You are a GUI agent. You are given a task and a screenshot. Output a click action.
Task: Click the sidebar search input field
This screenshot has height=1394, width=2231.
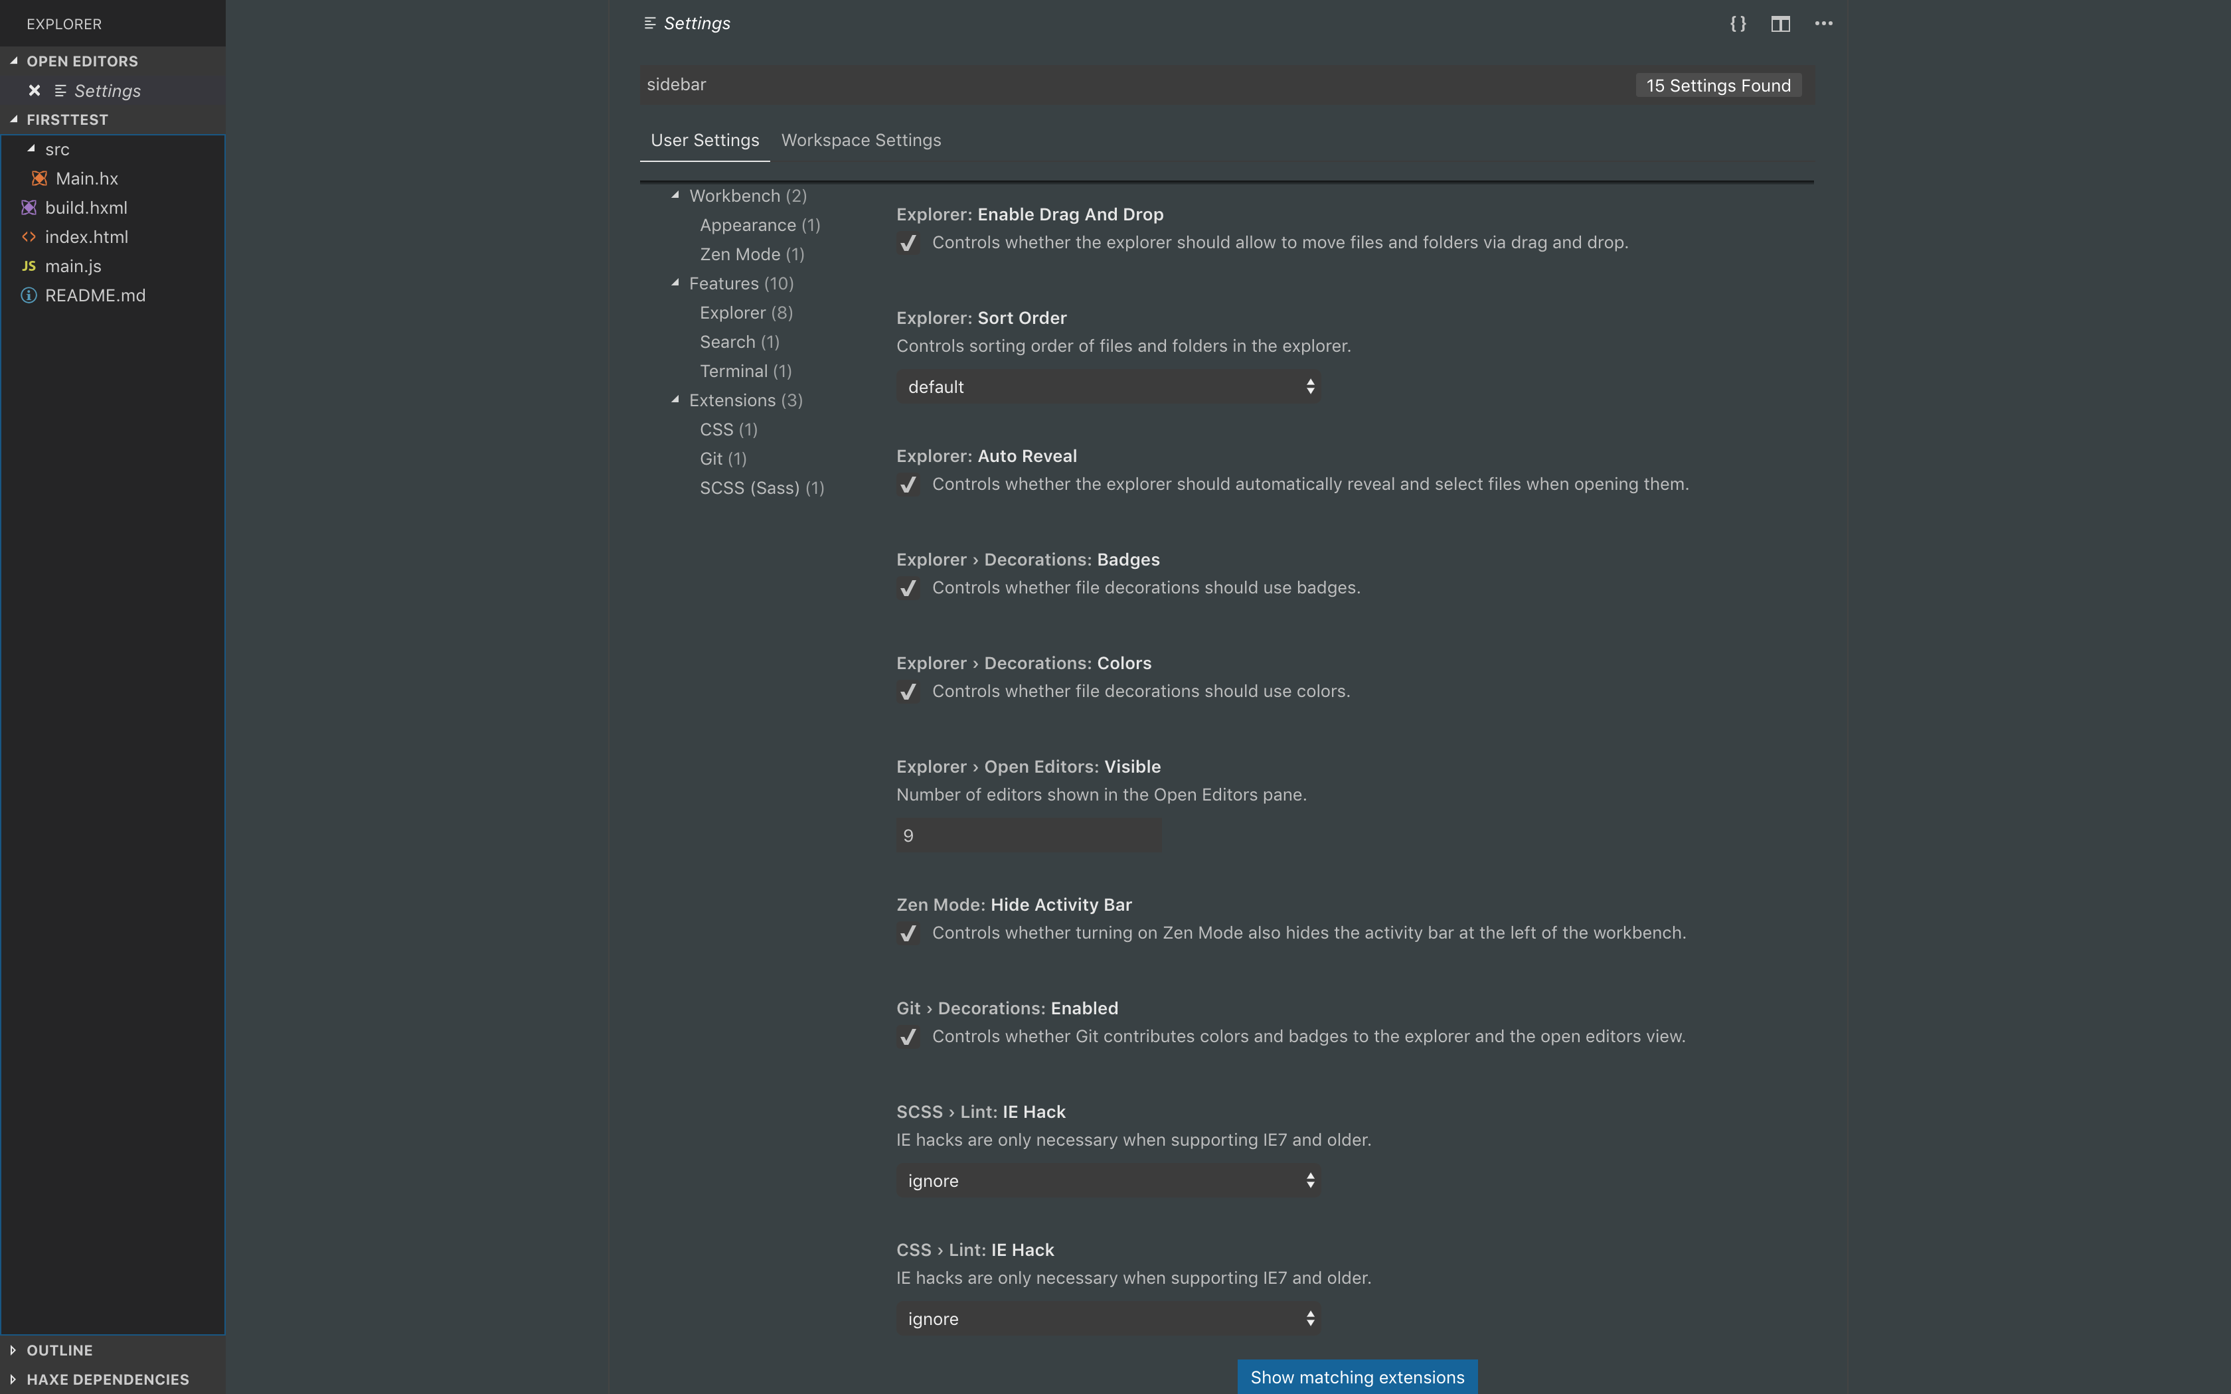(1106, 84)
